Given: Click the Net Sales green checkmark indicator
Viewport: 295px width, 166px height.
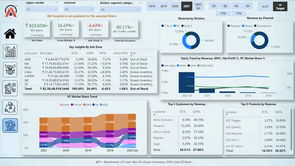Looking at the screenshot, I should [47, 25].
